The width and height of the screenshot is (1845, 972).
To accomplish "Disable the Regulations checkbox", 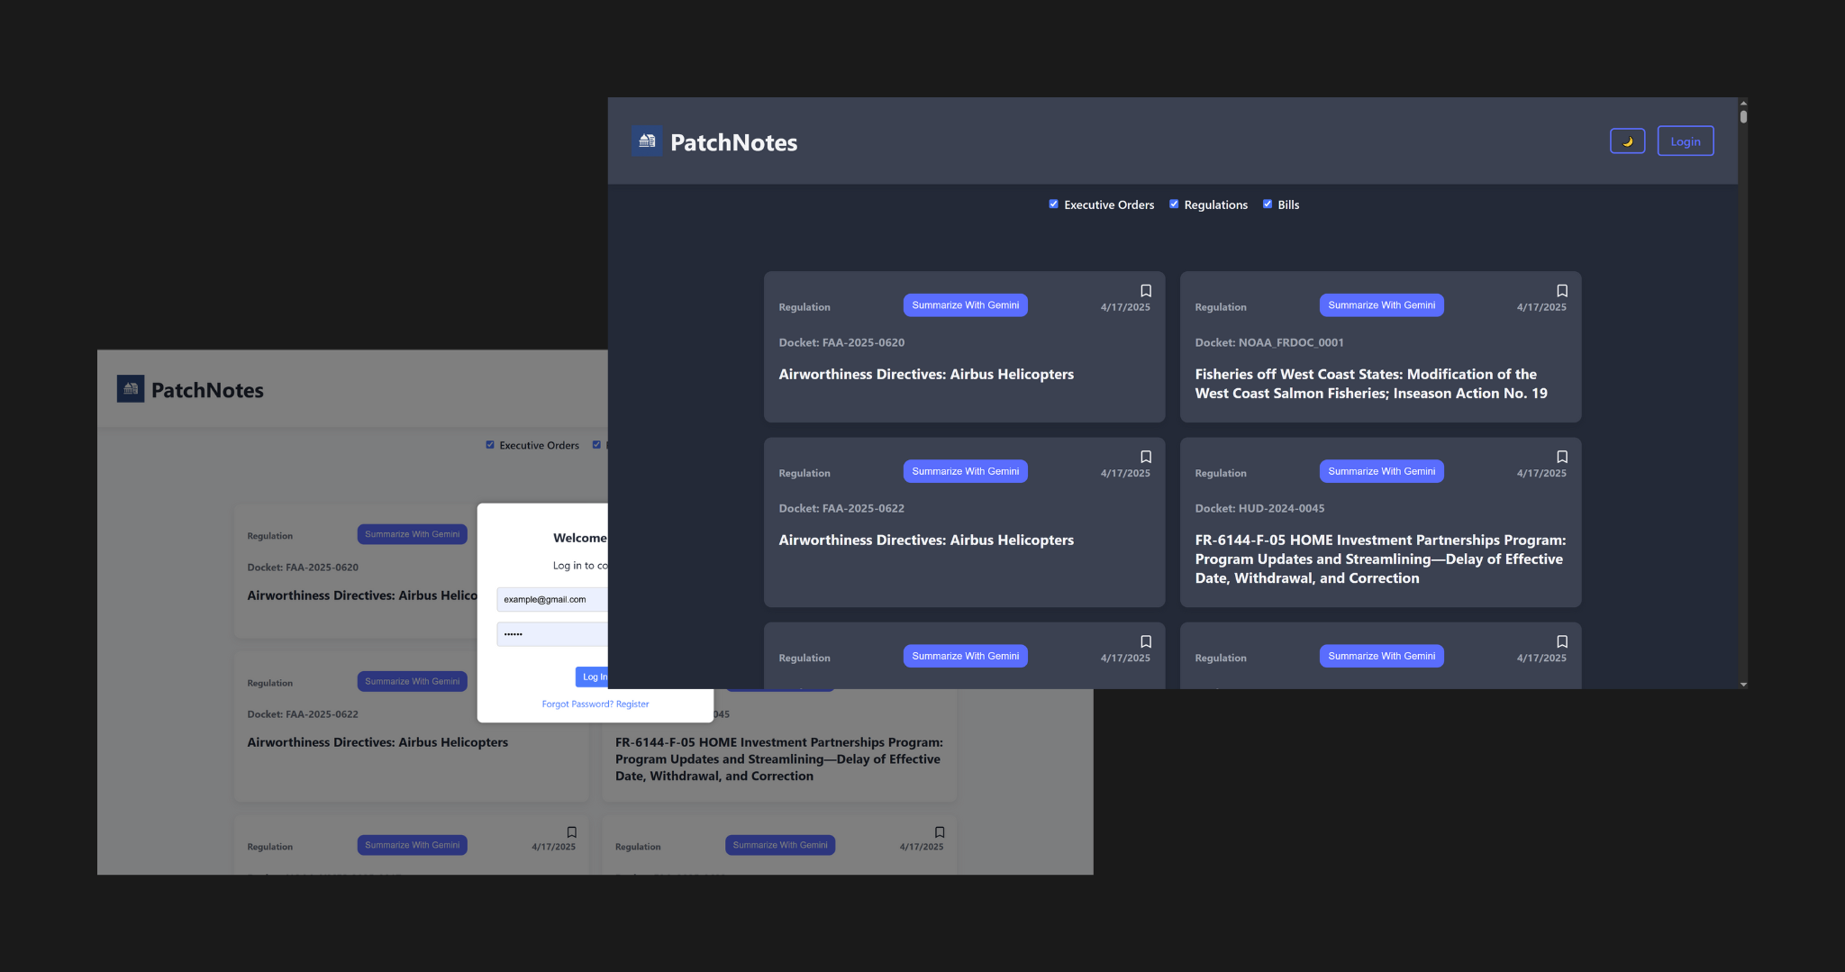I will point(1174,204).
